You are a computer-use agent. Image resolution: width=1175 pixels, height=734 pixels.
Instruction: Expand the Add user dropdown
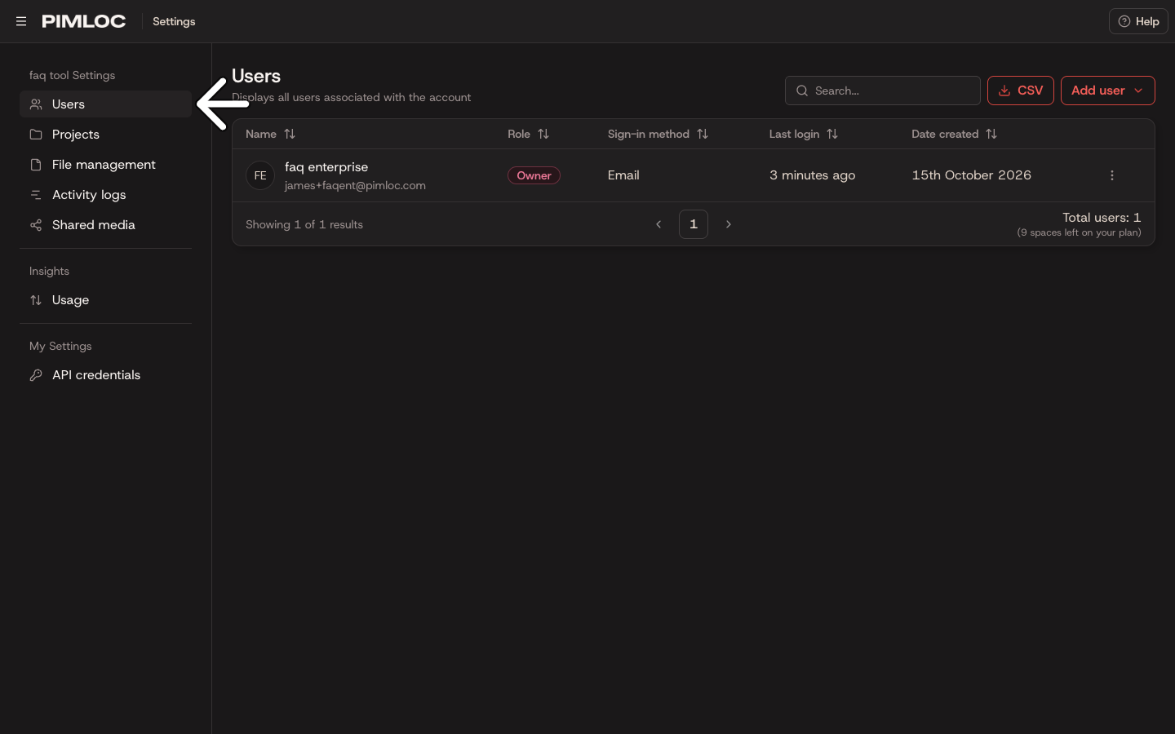point(1108,91)
